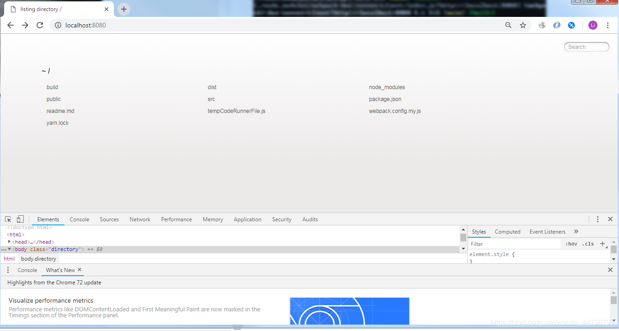Select the Event Listeners tab
This screenshot has width=619, height=331.
coord(548,232)
